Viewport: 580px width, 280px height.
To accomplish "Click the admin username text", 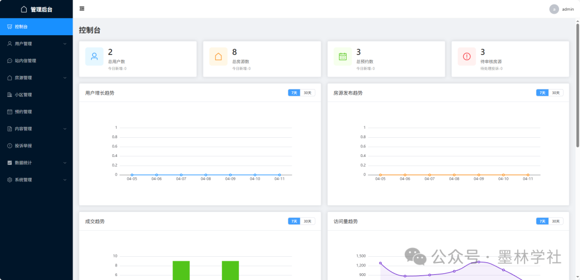I will [568, 9].
